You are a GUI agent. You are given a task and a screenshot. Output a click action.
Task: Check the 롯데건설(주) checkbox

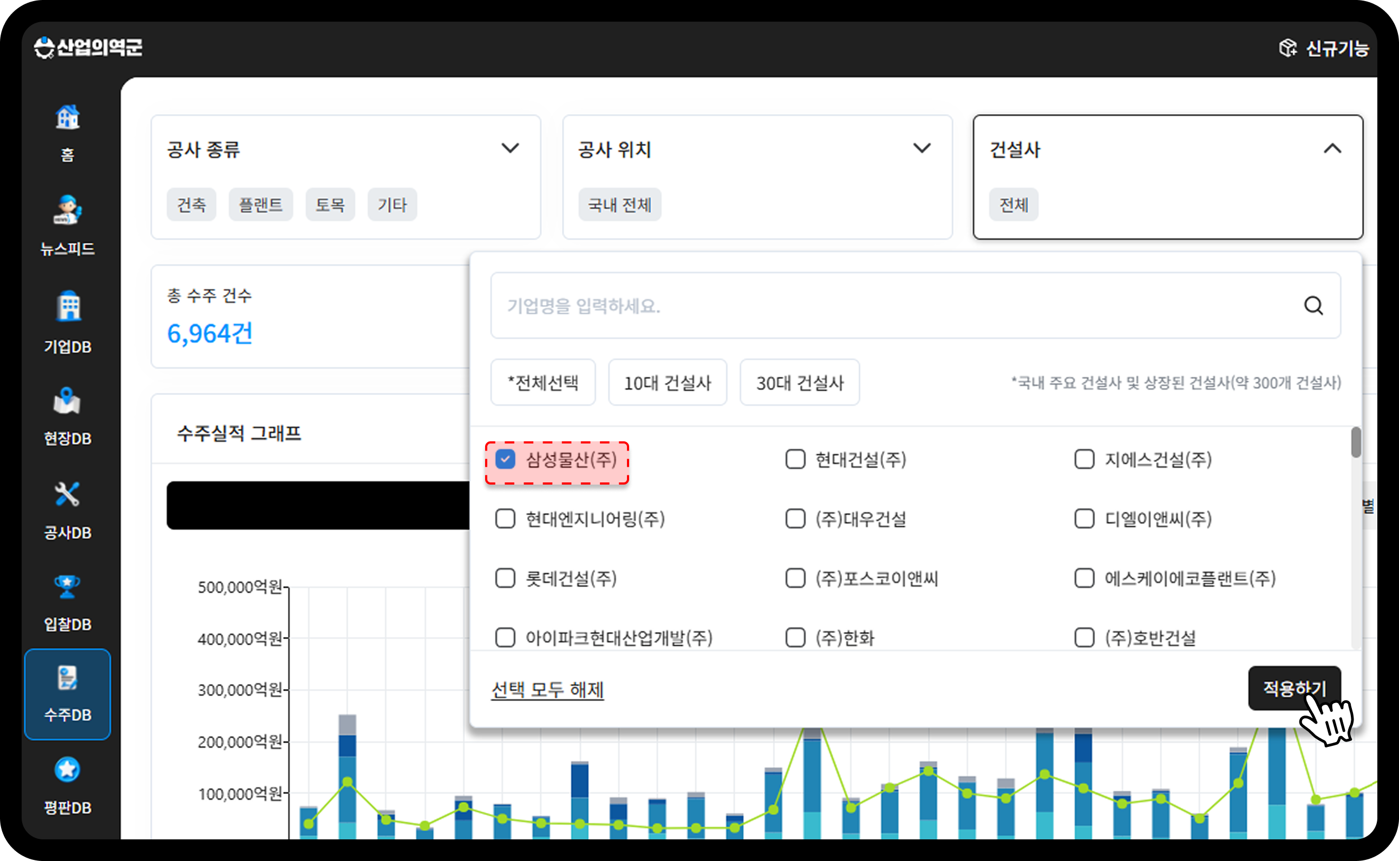(505, 578)
